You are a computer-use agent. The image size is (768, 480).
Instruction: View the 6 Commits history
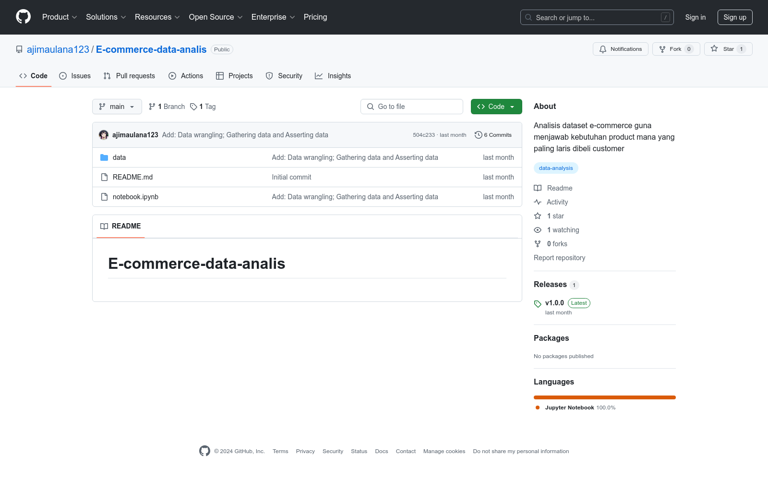(x=493, y=135)
